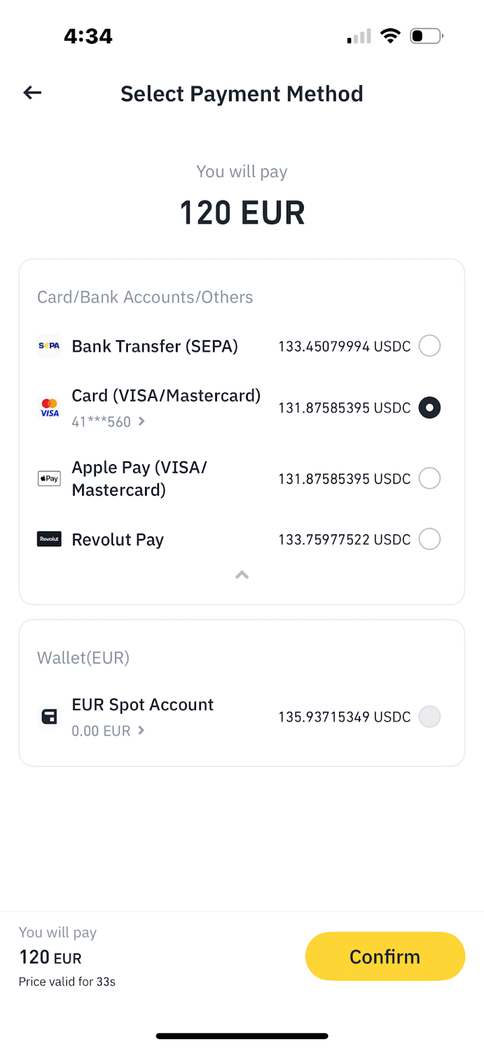The height and width of the screenshot is (1049, 484).
Task: Tap the back arrow icon
Action: coord(32,93)
